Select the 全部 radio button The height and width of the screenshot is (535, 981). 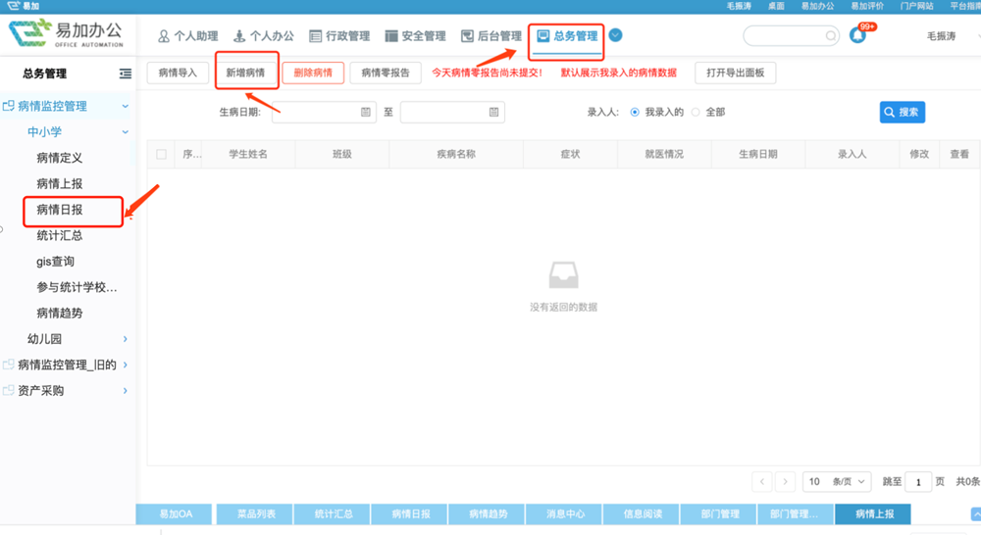pos(696,113)
